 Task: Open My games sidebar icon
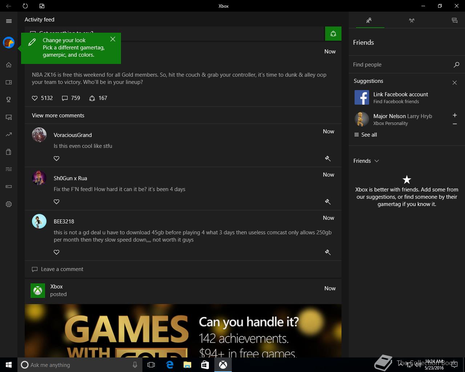(9, 82)
